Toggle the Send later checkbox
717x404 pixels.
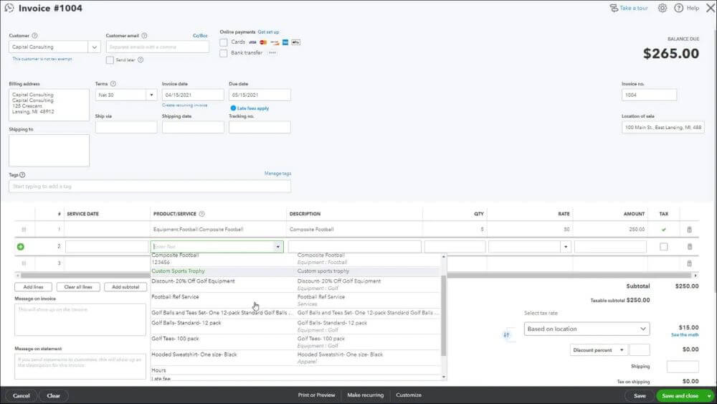coord(110,60)
